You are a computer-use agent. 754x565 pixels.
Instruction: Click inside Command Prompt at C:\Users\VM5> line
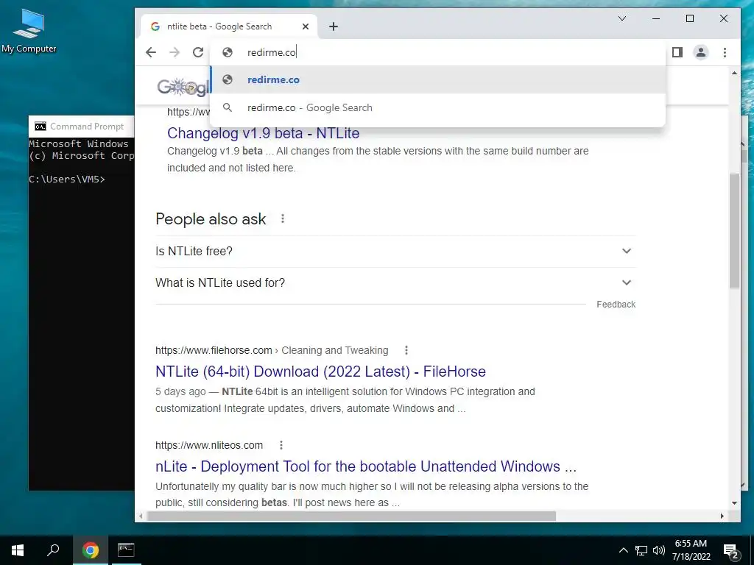click(x=67, y=180)
